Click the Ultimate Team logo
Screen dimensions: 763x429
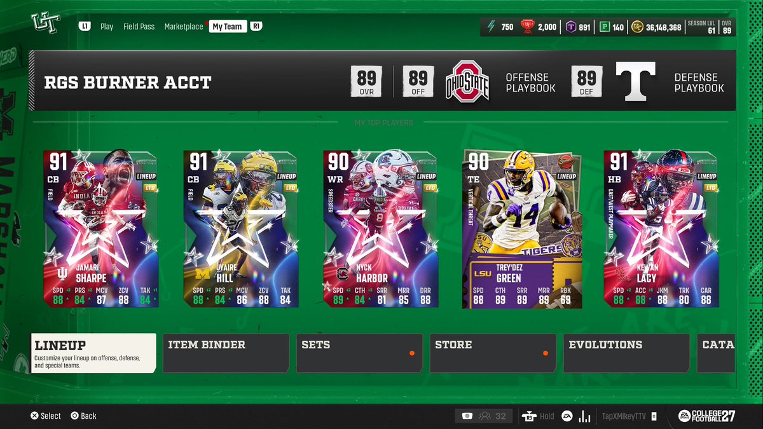46,24
